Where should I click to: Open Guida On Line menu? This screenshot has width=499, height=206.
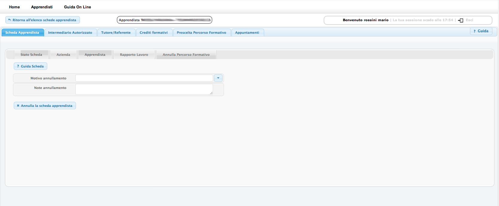click(x=77, y=7)
